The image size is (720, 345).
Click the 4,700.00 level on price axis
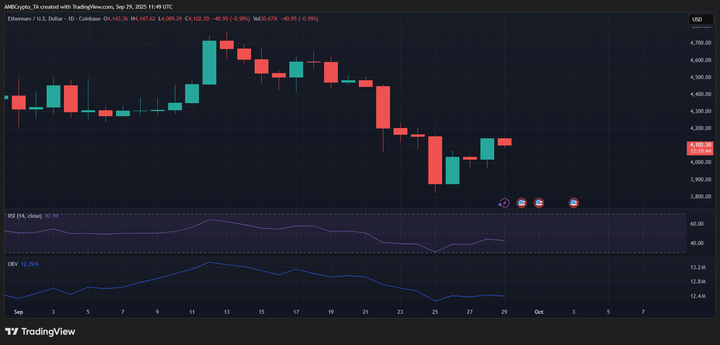(700, 43)
